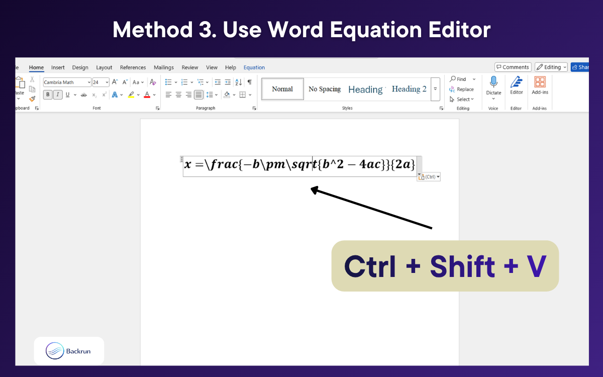Decrease paragraph indent
Image resolution: width=603 pixels, height=377 pixels.
(x=218, y=82)
